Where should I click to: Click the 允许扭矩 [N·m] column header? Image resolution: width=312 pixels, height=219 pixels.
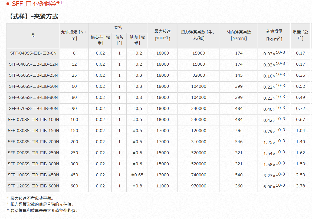pyautogui.click(x=74, y=35)
